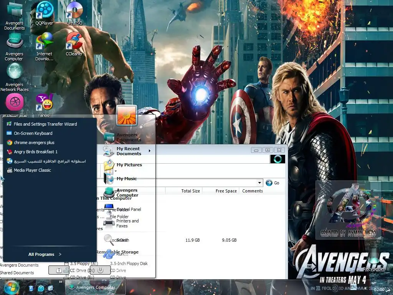Open Avengers Documents in Start menu
Screen dimensions: 393x295
point(122,137)
